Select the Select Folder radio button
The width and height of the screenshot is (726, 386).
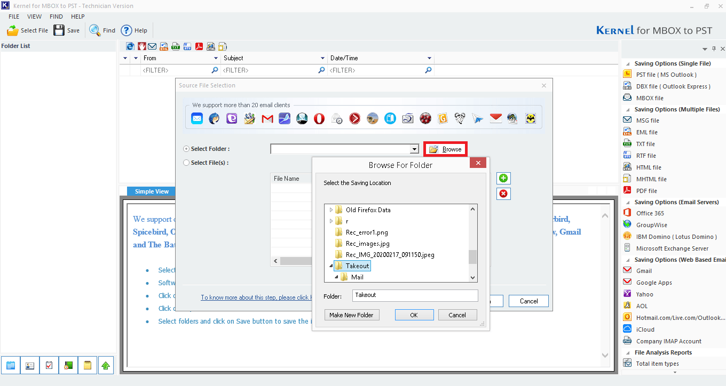tap(186, 149)
